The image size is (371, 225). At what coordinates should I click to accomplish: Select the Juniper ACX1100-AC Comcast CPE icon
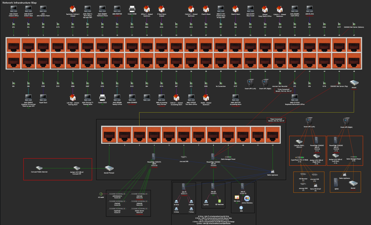click(77, 168)
